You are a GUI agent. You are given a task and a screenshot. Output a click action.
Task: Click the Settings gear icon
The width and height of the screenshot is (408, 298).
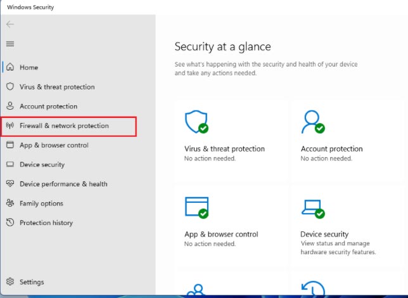point(10,282)
